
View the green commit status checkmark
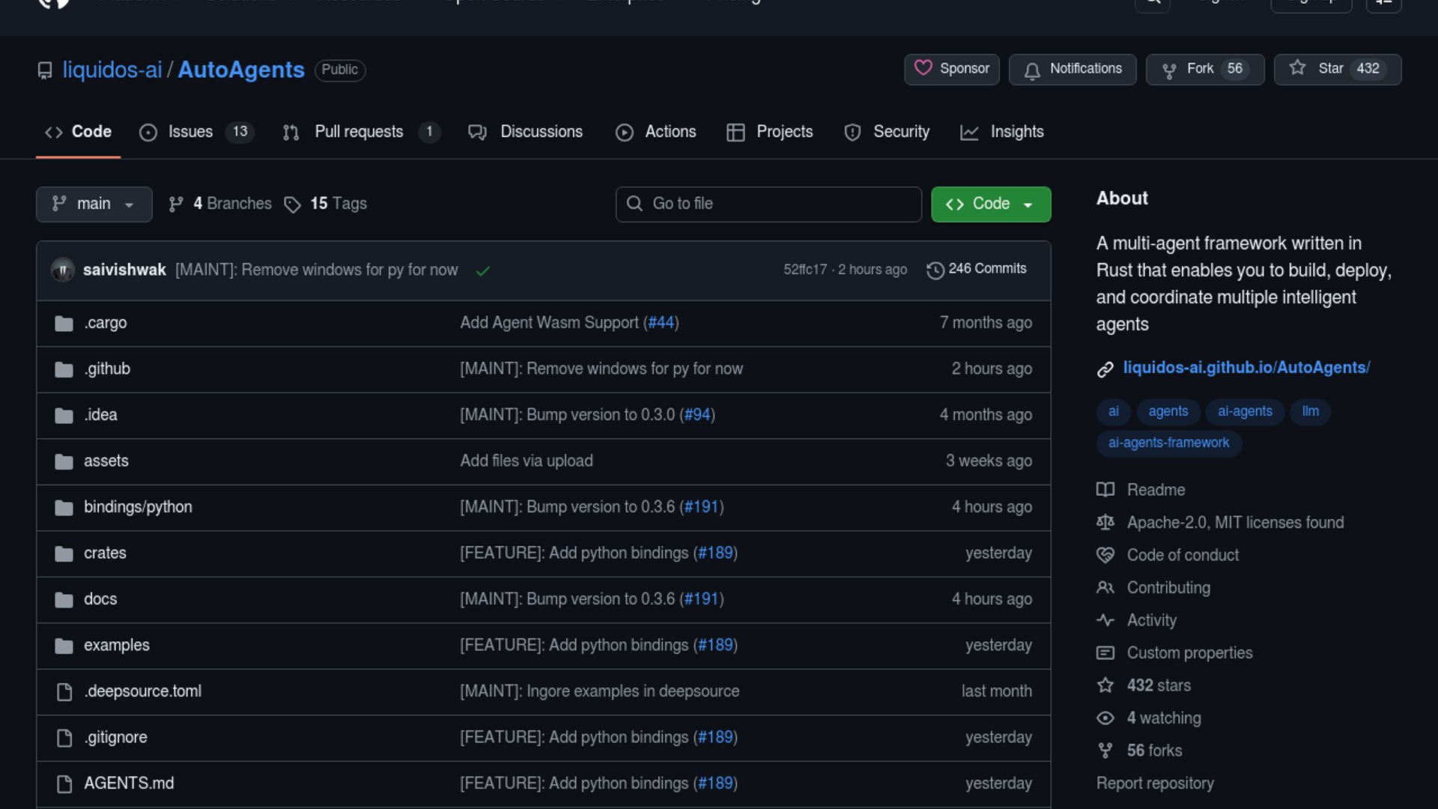pos(483,270)
